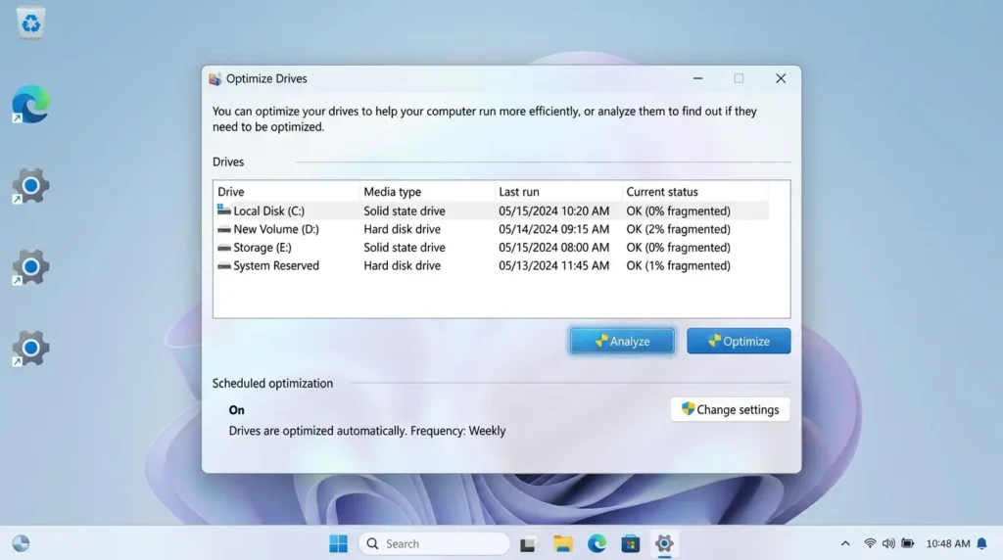Screen dimensions: 1003x560
Task: Click the "05/15/2024 08:00 AM" last run cell
Action: point(554,248)
